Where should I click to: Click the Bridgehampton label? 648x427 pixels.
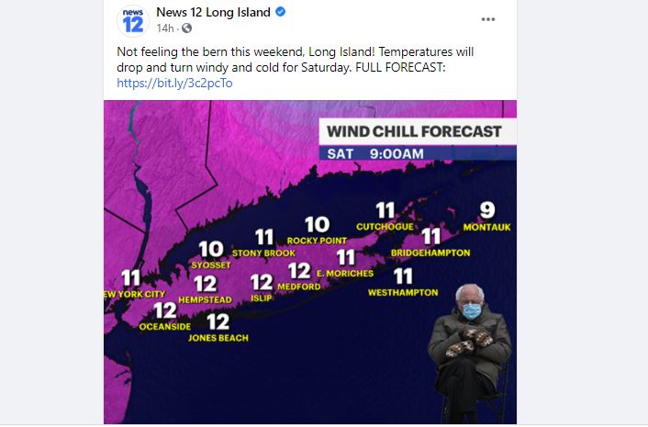pyautogui.click(x=430, y=253)
